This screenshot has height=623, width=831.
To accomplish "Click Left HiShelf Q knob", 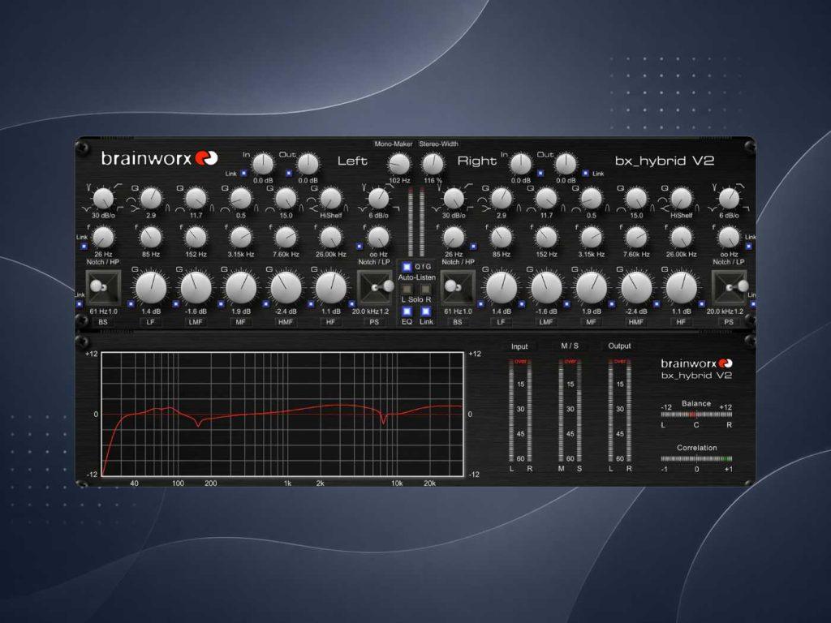I will pos(331,199).
